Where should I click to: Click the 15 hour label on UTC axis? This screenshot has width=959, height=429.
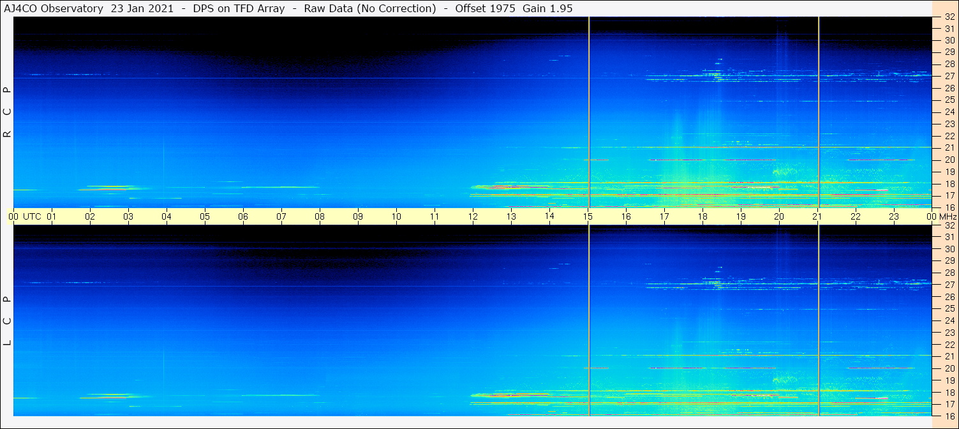point(588,216)
